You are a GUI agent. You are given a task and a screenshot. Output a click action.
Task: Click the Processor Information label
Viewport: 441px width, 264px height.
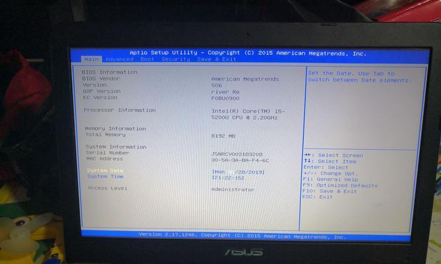click(x=120, y=110)
